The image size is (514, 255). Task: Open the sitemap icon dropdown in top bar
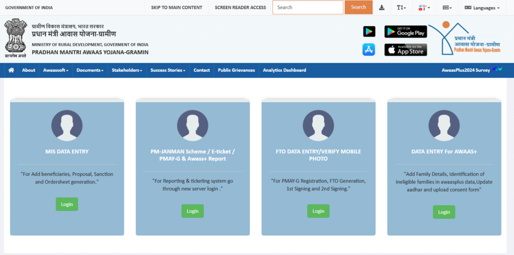point(447,8)
